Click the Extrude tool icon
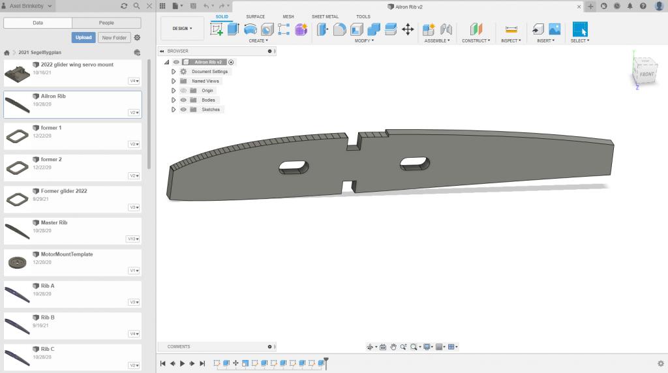The width and height of the screenshot is (668, 373). coord(234,29)
